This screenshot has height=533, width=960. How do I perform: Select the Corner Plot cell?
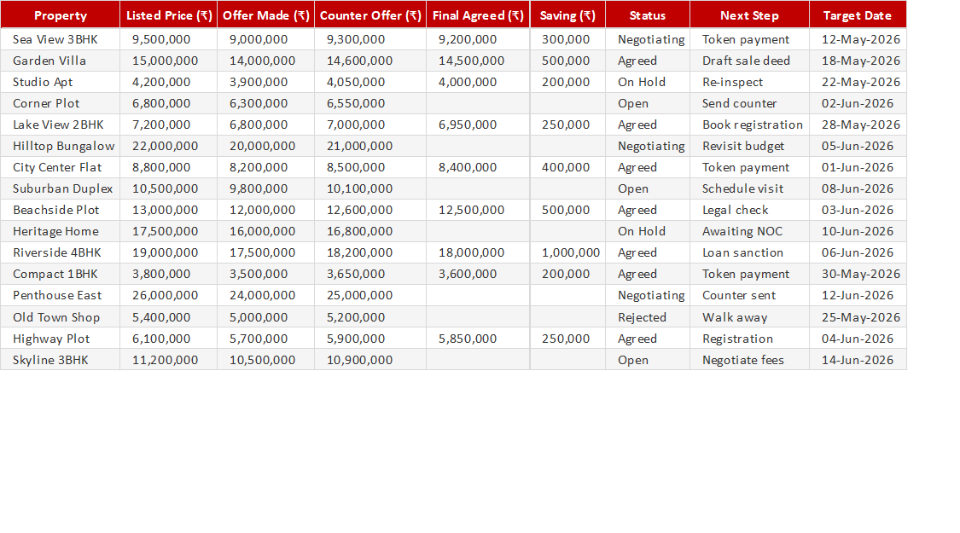(x=60, y=103)
